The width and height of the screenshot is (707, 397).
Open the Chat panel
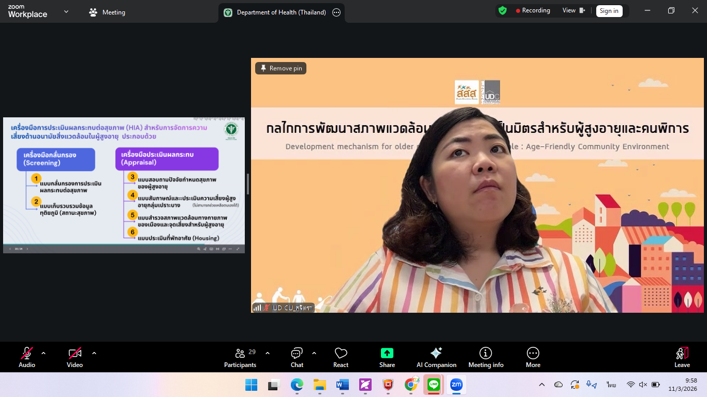click(x=297, y=357)
